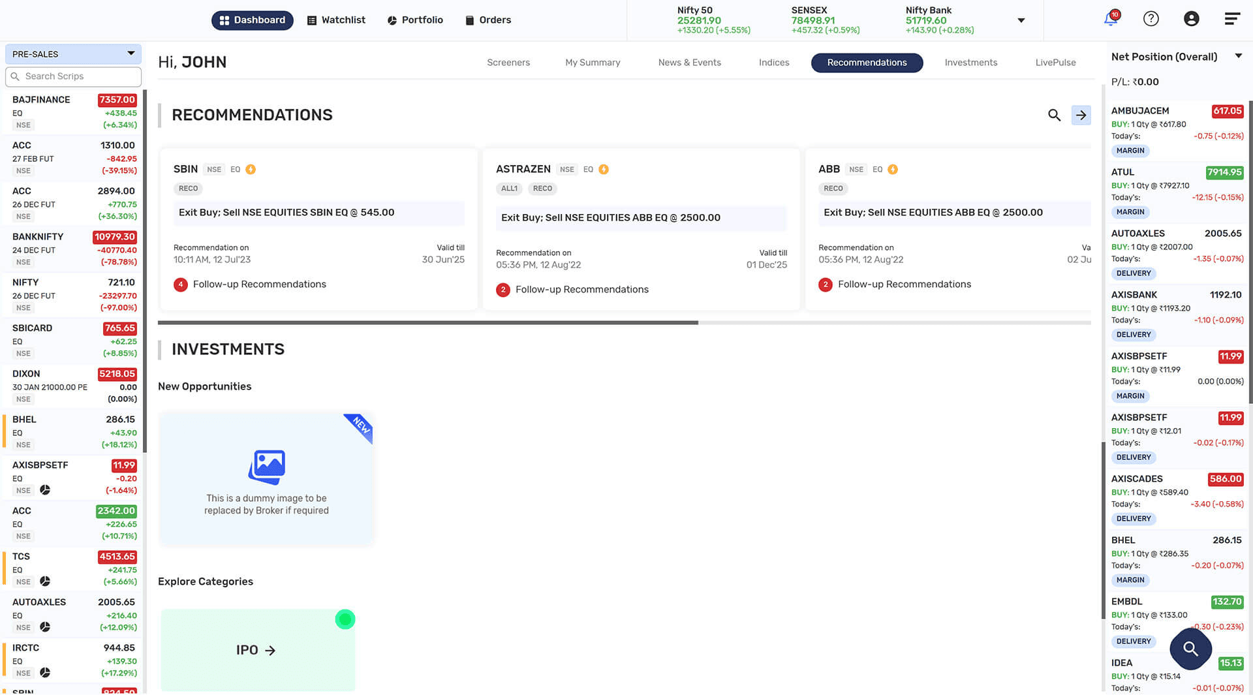The width and height of the screenshot is (1253, 695).
Task: Switch to the Investments tab
Action: (971, 63)
